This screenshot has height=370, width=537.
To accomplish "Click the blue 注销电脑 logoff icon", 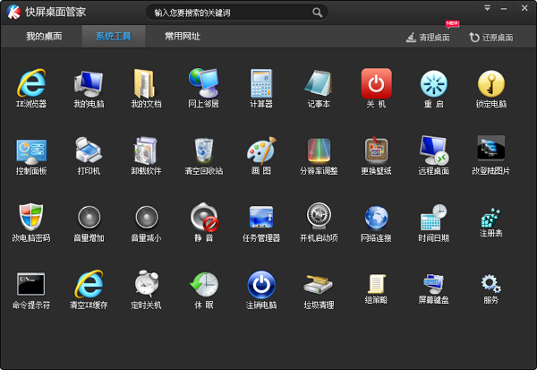I will pyautogui.click(x=261, y=284).
